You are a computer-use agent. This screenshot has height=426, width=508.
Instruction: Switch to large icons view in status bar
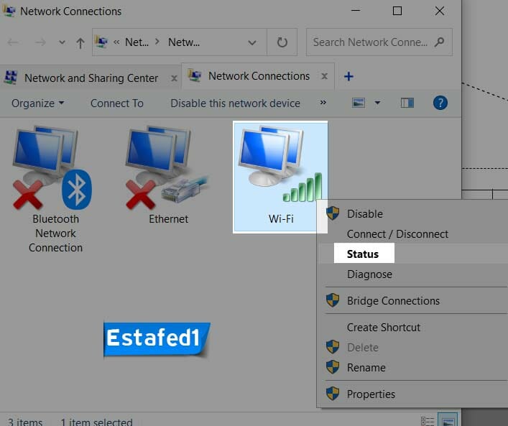coord(448,421)
